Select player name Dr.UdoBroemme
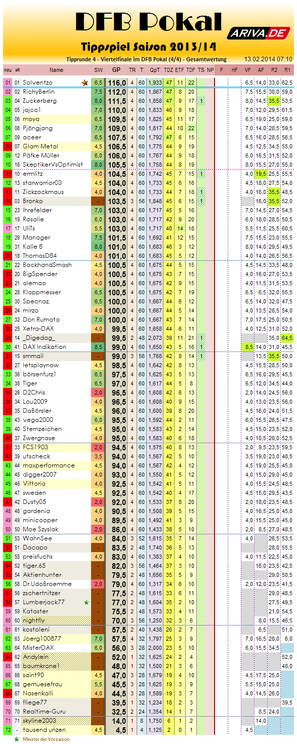The image size is (297, 744). pyautogui.click(x=47, y=584)
